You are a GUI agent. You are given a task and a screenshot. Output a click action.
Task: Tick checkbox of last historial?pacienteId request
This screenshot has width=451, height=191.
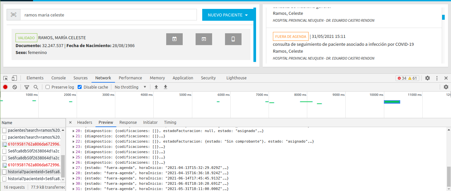[5, 178]
